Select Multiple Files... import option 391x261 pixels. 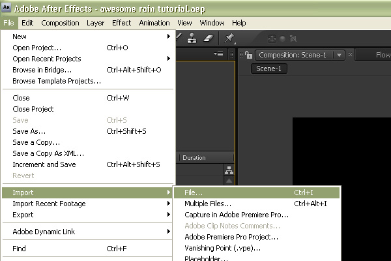tap(257, 204)
